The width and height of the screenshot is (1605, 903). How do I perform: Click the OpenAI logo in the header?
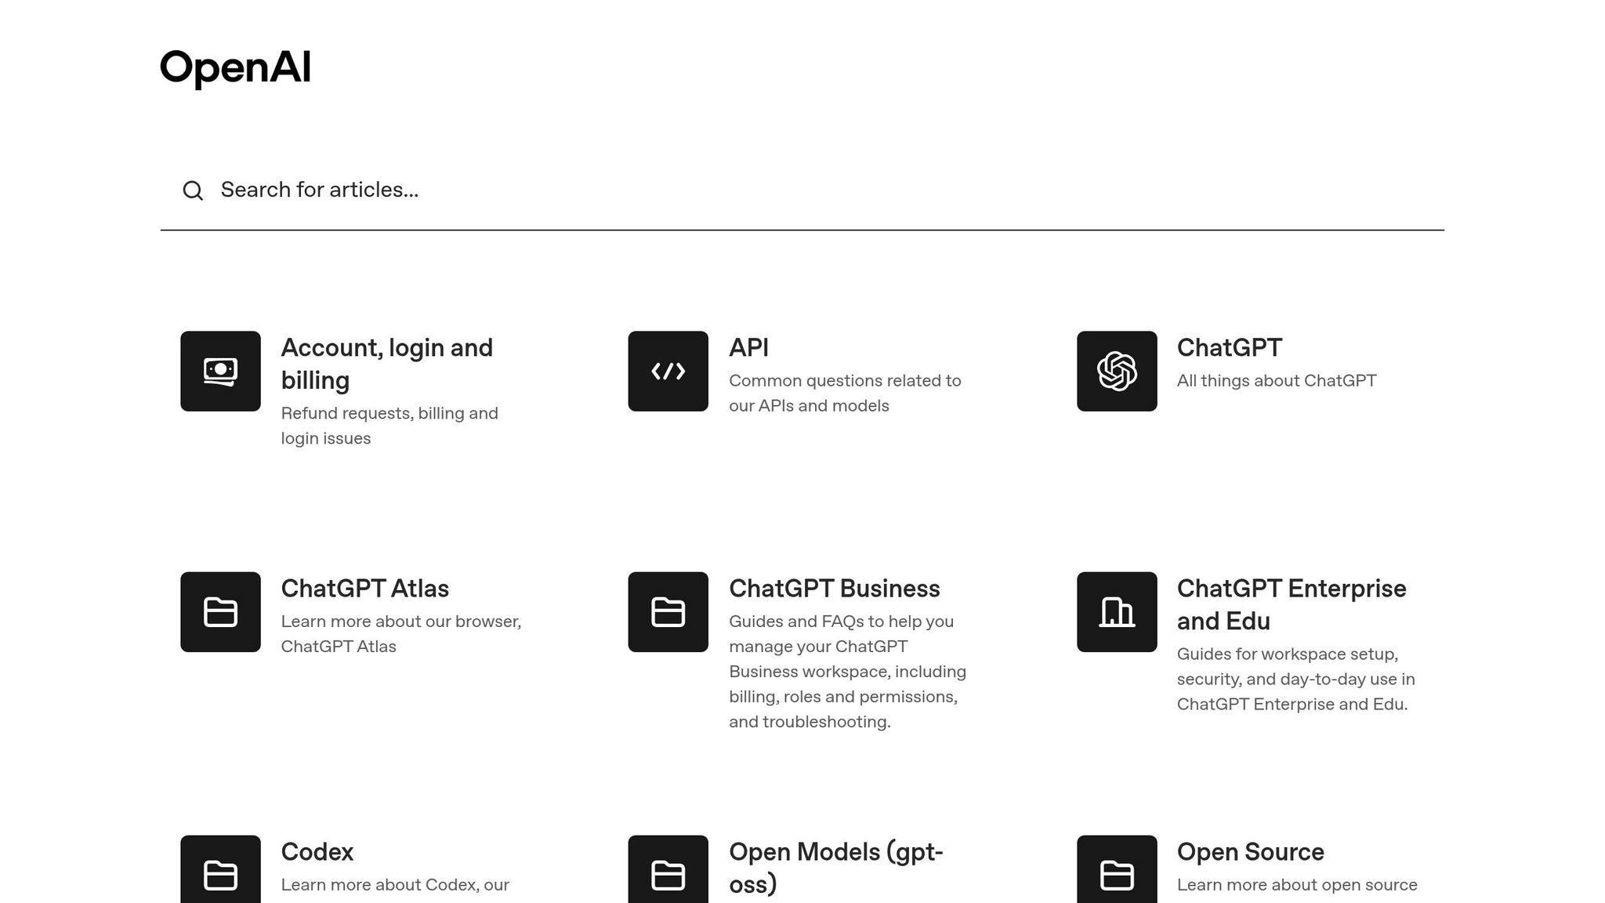235,67
